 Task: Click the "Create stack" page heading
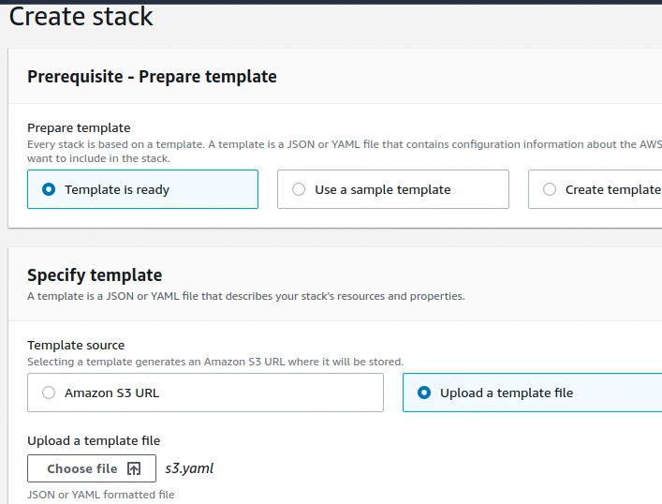tap(81, 16)
